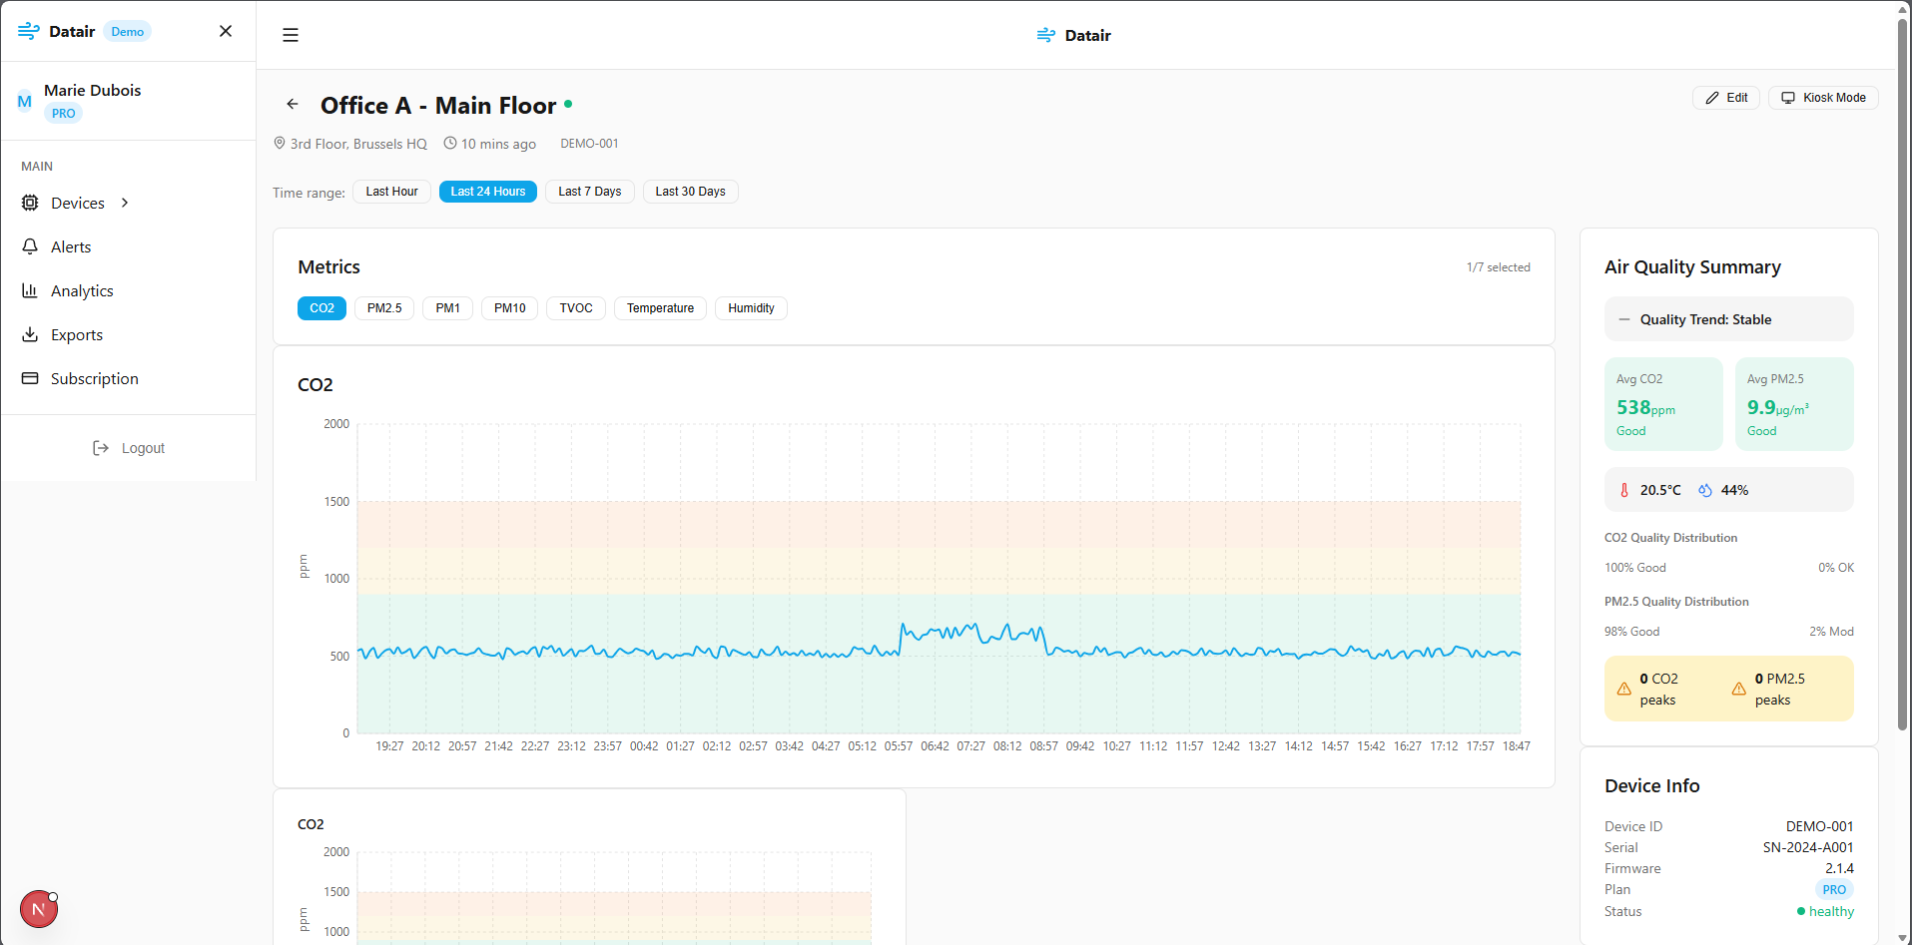Image resolution: width=1912 pixels, height=945 pixels.
Task: Click the 100% Good CO2 distribution label
Action: click(1634, 567)
